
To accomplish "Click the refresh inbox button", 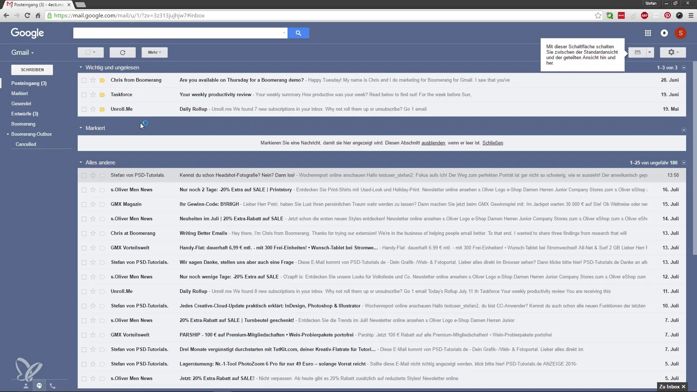I will [122, 52].
